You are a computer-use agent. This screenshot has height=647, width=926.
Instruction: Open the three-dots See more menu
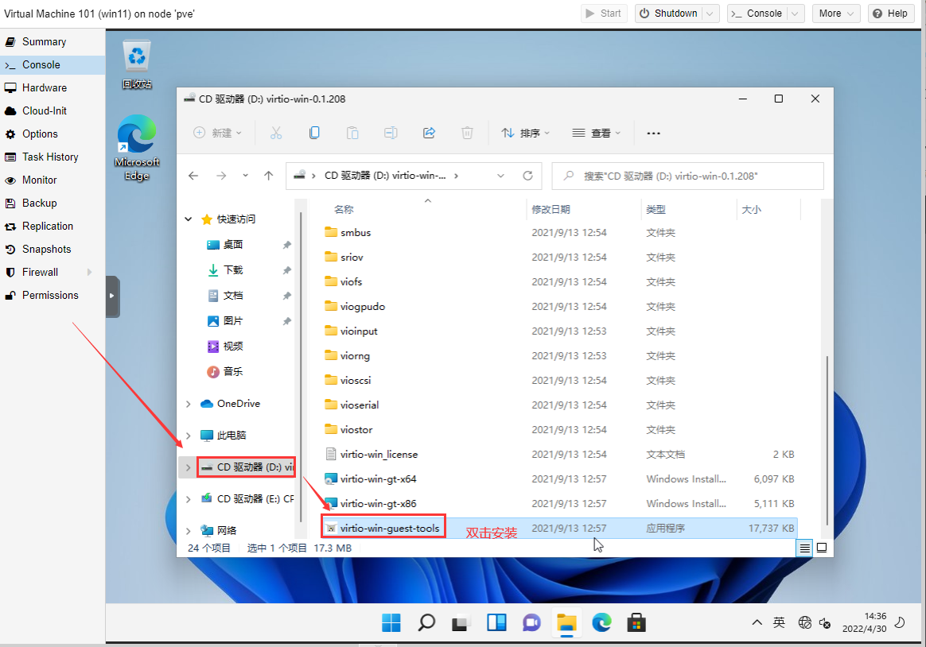click(x=653, y=134)
